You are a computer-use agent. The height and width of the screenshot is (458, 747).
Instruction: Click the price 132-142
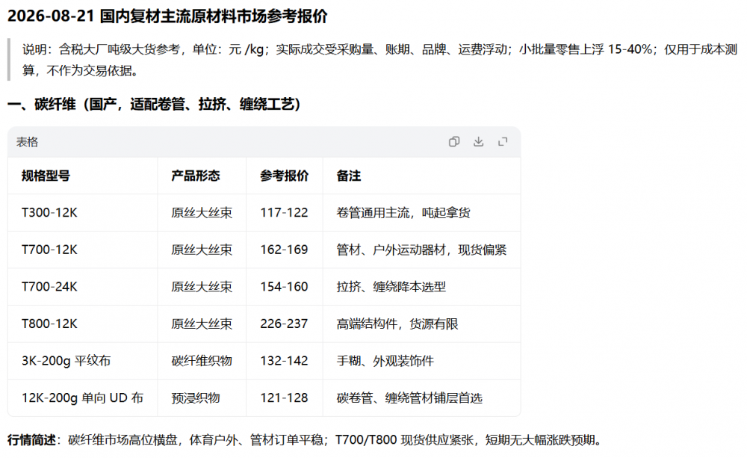click(x=284, y=361)
